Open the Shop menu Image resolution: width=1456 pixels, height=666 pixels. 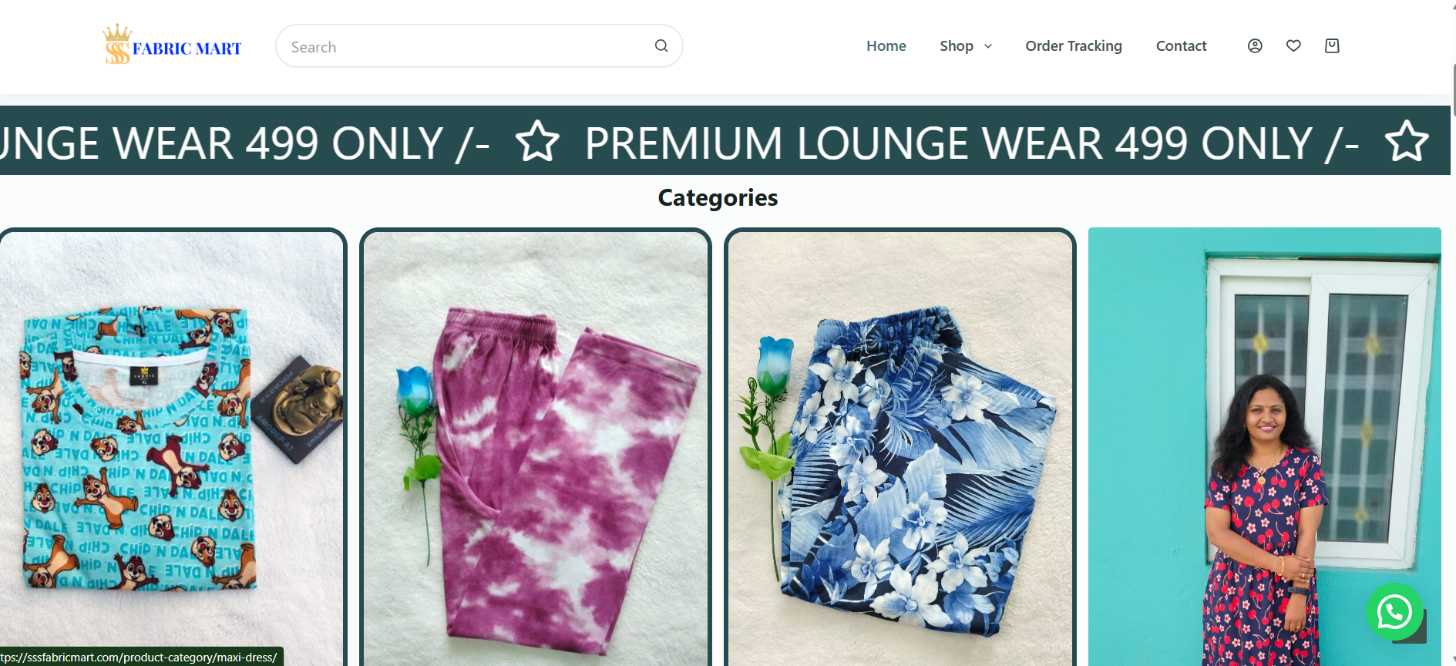[x=957, y=46]
